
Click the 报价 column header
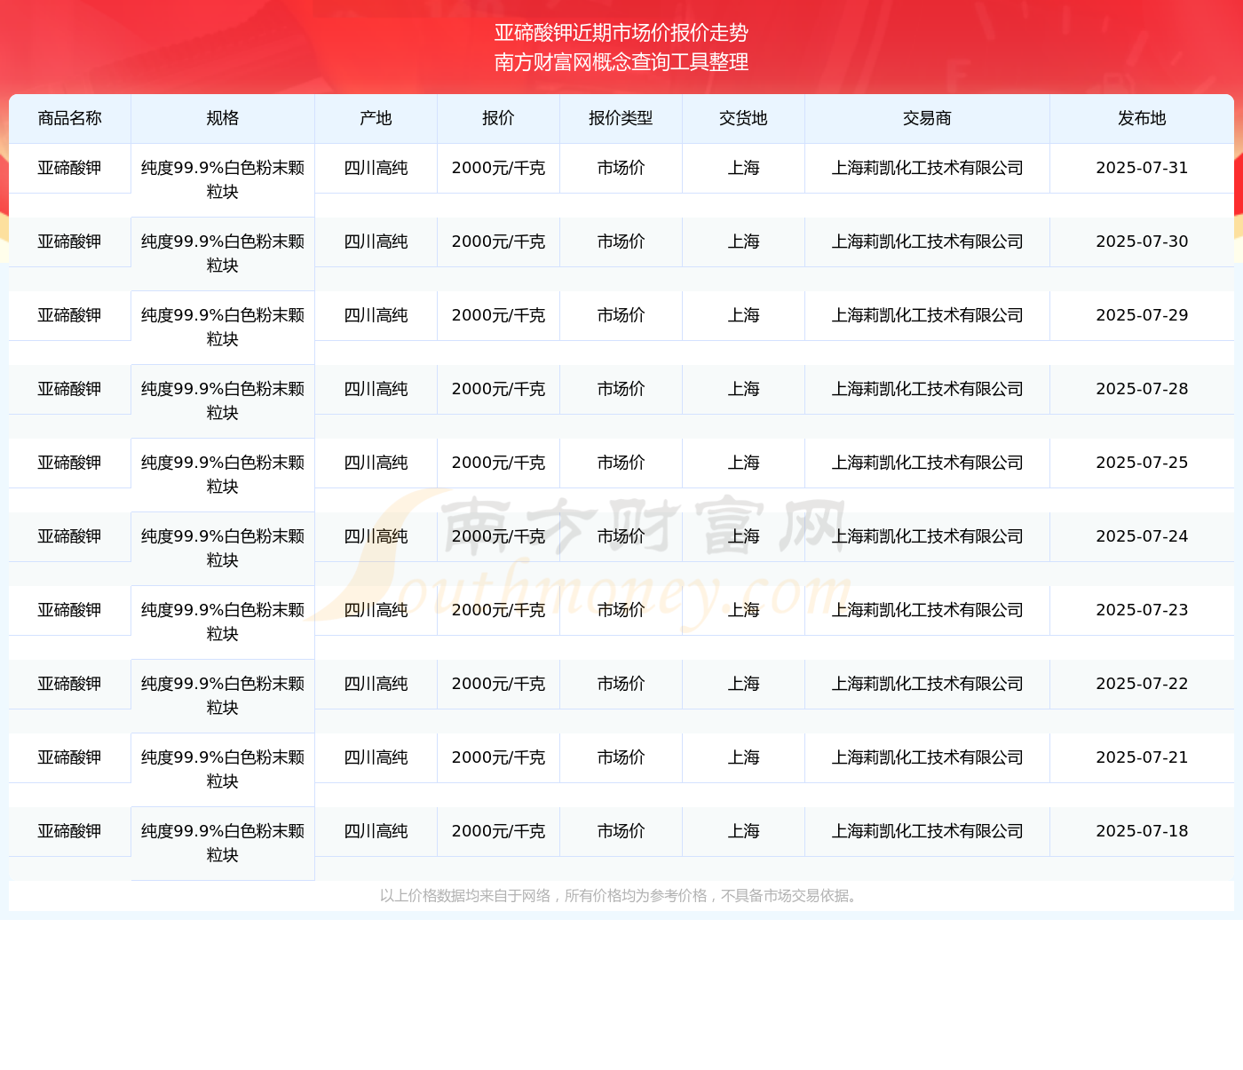(499, 118)
